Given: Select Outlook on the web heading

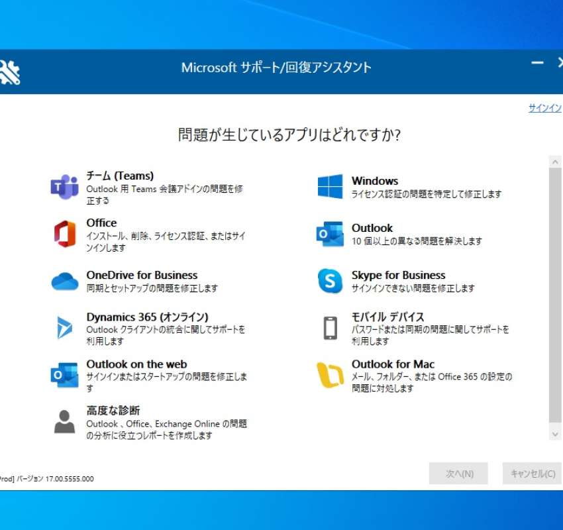Looking at the screenshot, I should coord(136,364).
